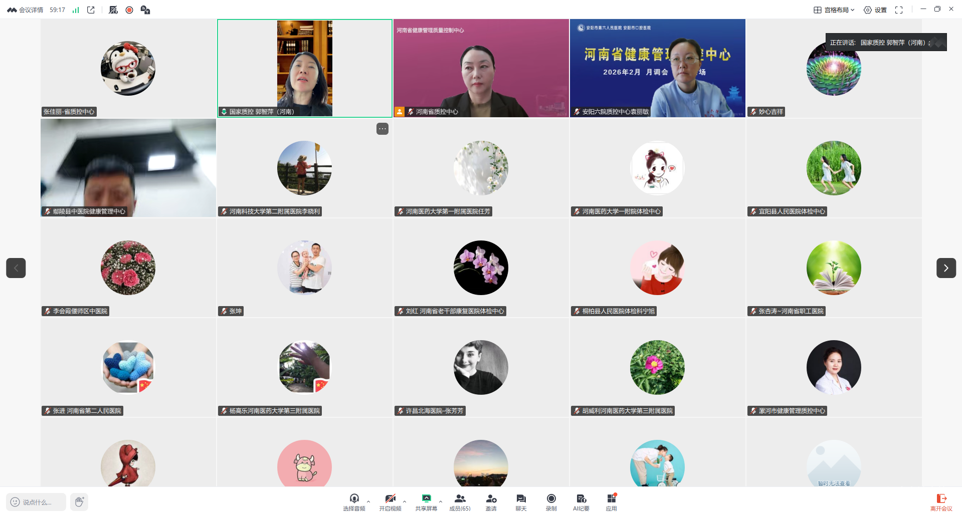Open the settings 设置 menu

pos(876,9)
